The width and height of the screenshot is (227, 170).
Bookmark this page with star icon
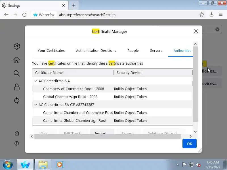click(202, 14)
